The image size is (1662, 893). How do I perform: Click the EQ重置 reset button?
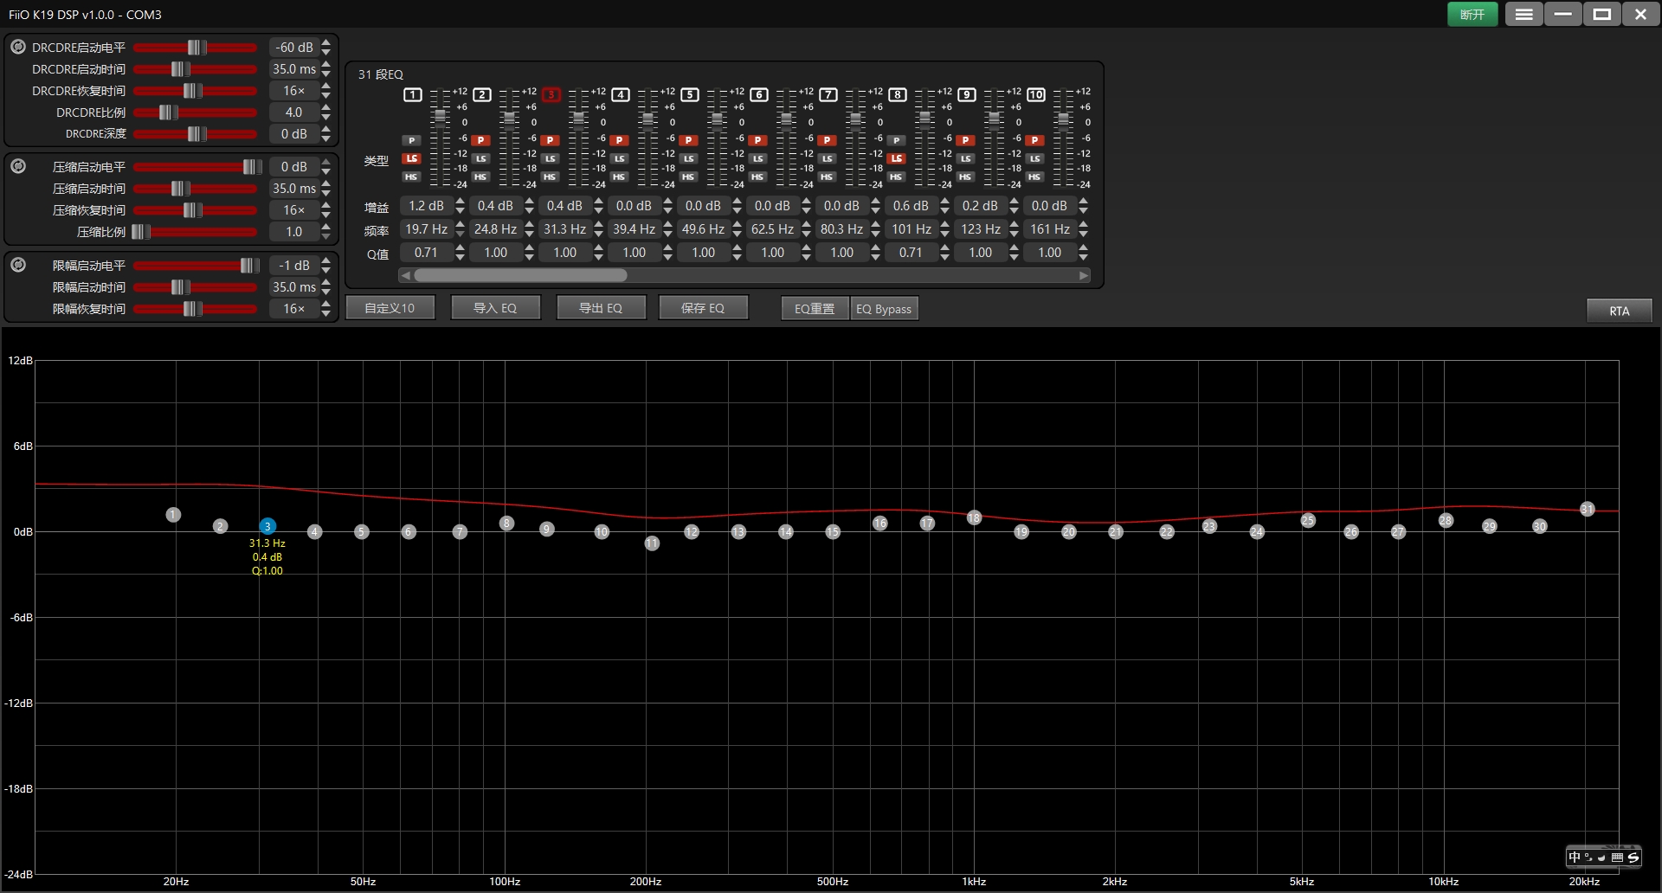click(x=815, y=309)
